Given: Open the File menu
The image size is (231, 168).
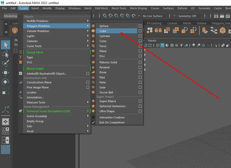Looking at the screenshot, I should pos(5,8).
